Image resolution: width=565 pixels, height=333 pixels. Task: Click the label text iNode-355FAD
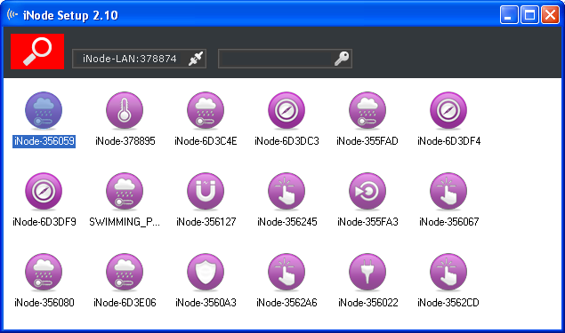click(x=367, y=141)
